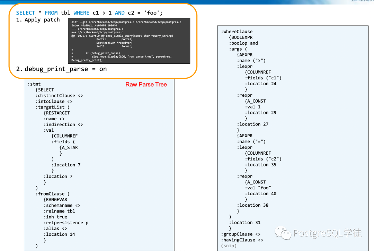
Task: Click the ":location 24" line
Action: click(260, 84)
